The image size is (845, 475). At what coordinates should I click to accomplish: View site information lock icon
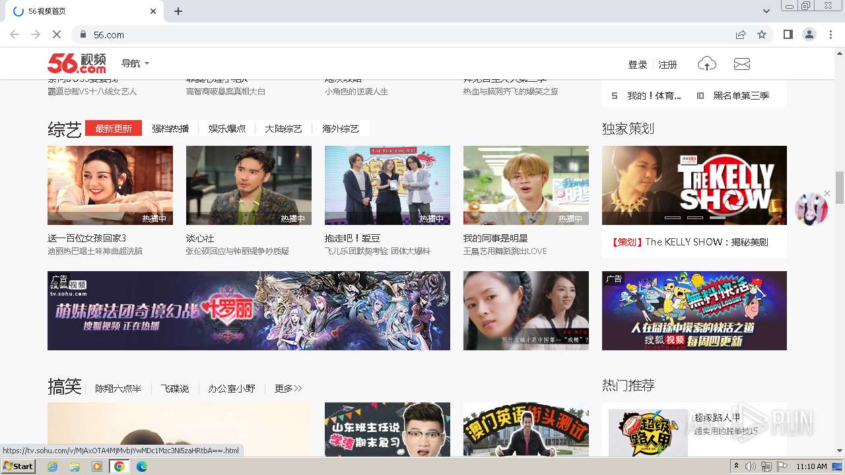[x=83, y=34]
